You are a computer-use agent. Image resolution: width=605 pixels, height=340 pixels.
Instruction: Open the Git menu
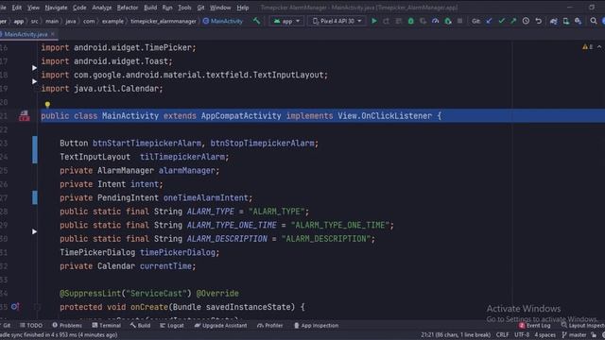click(x=200, y=8)
